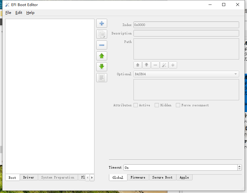Viewport: 247px width, 193px height.
Task: Add device path node
Action: (x=173, y=65)
